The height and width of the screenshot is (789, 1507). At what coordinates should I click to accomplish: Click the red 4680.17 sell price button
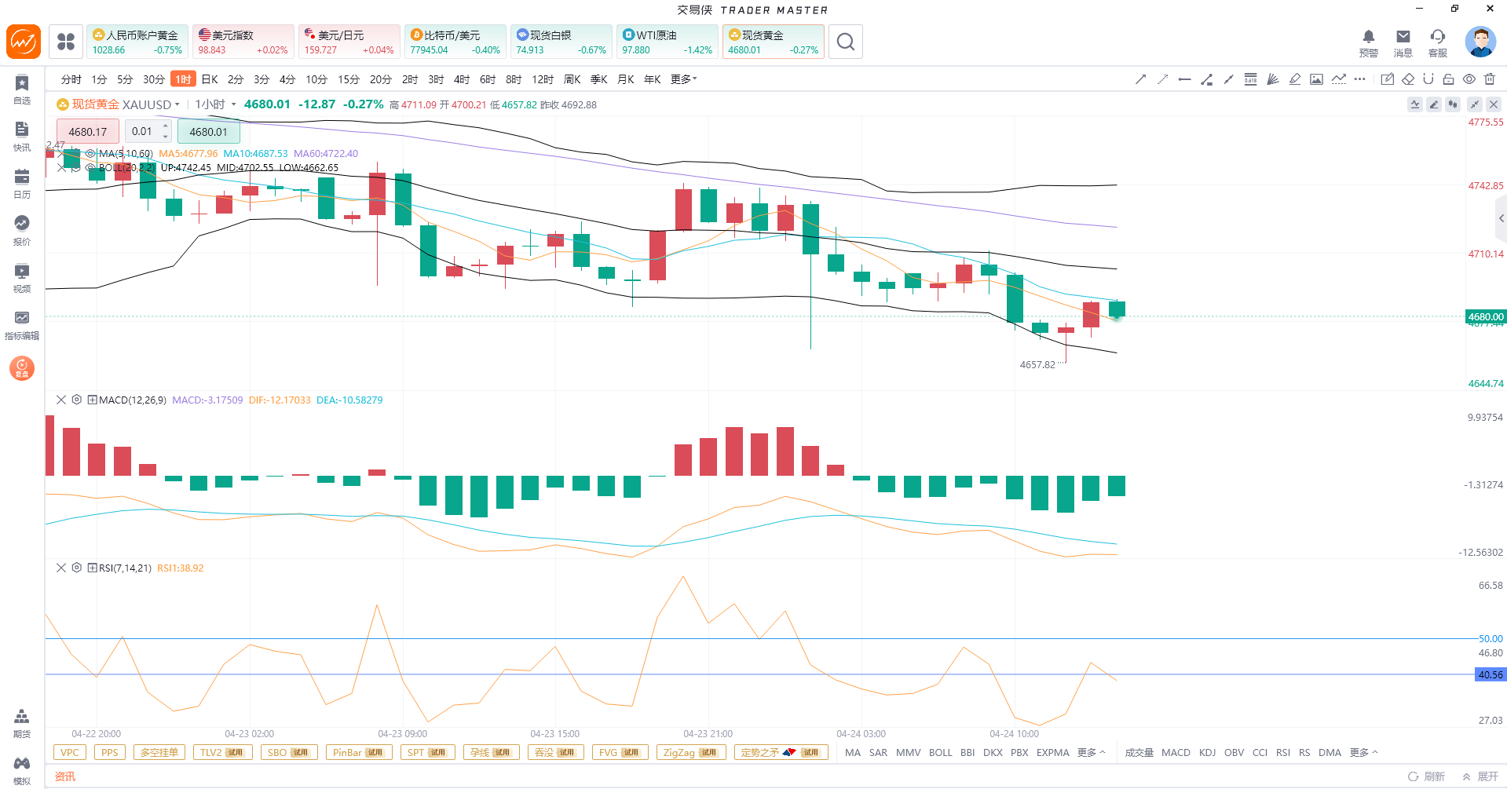pos(88,132)
